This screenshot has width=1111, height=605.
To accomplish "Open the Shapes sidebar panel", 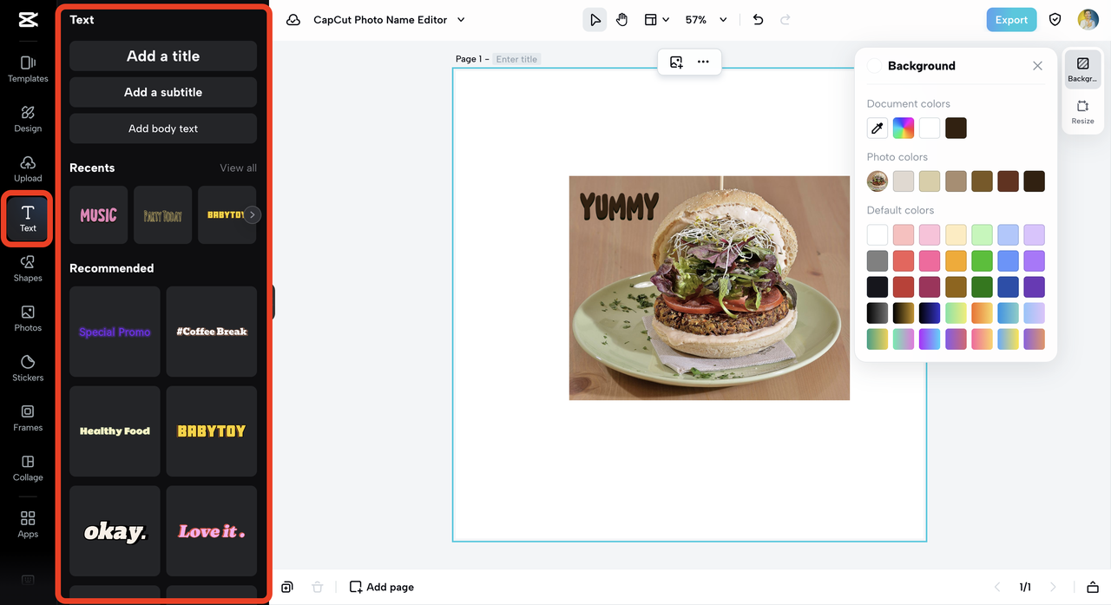I will pos(28,269).
